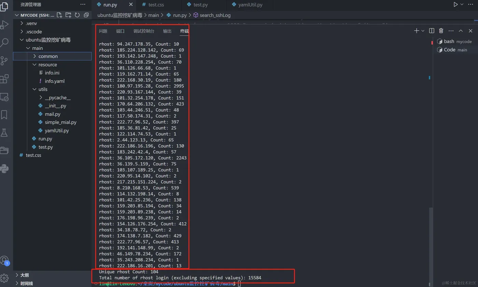This screenshot has height=287, width=478.
Task: Create a new terminal with plus icon
Action: [x=417, y=31]
